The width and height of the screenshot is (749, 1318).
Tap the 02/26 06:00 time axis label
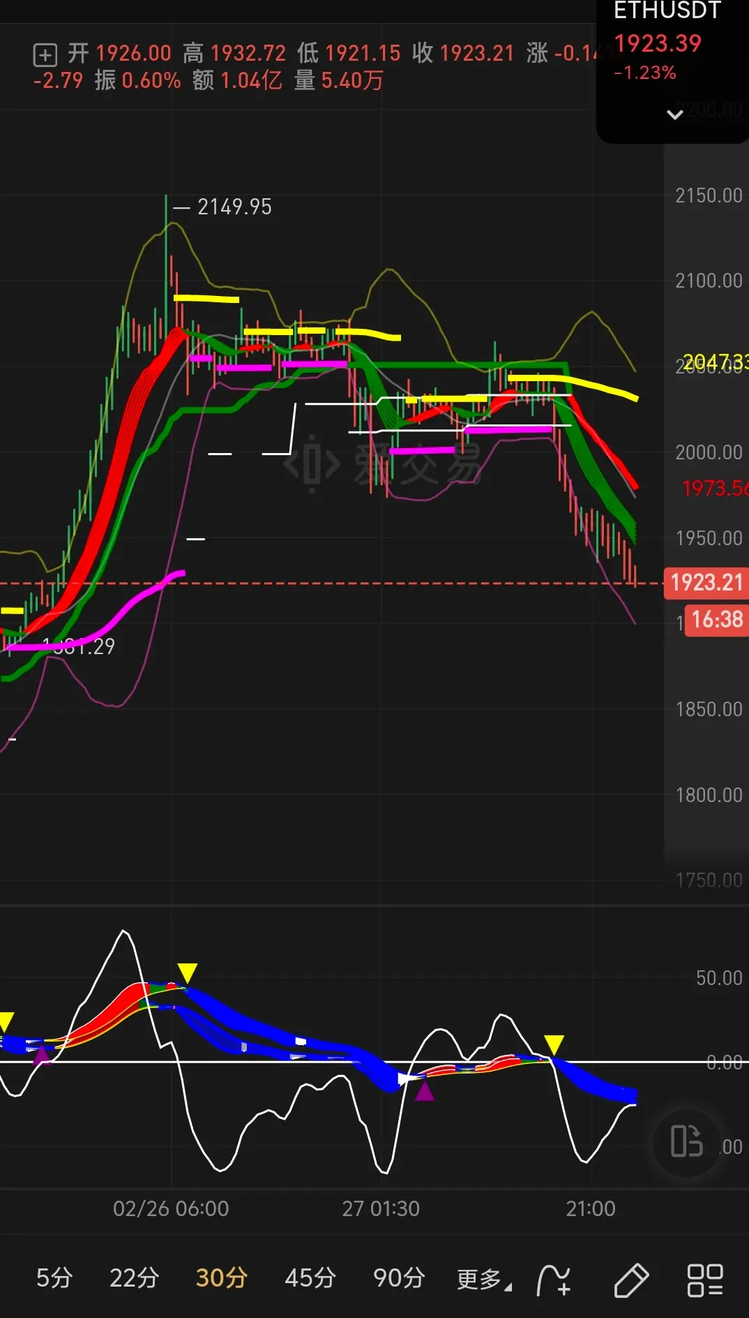171,1208
